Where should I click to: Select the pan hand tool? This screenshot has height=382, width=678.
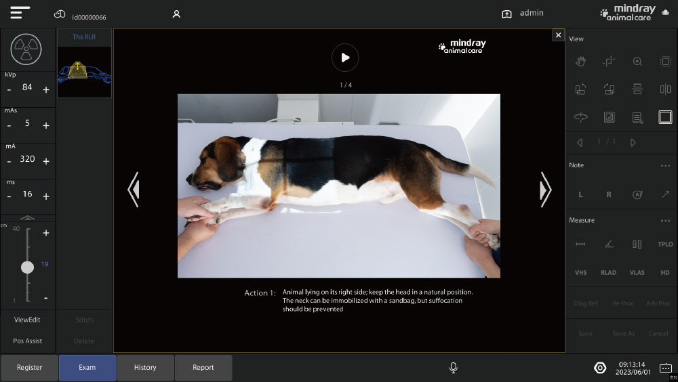pyautogui.click(x=580, y=62)
